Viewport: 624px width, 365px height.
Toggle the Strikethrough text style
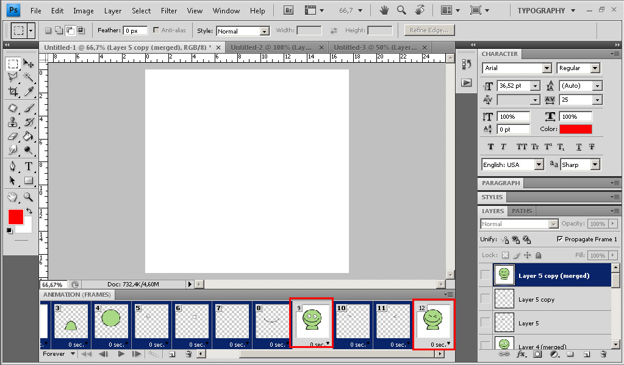click(x=592, y=147)
